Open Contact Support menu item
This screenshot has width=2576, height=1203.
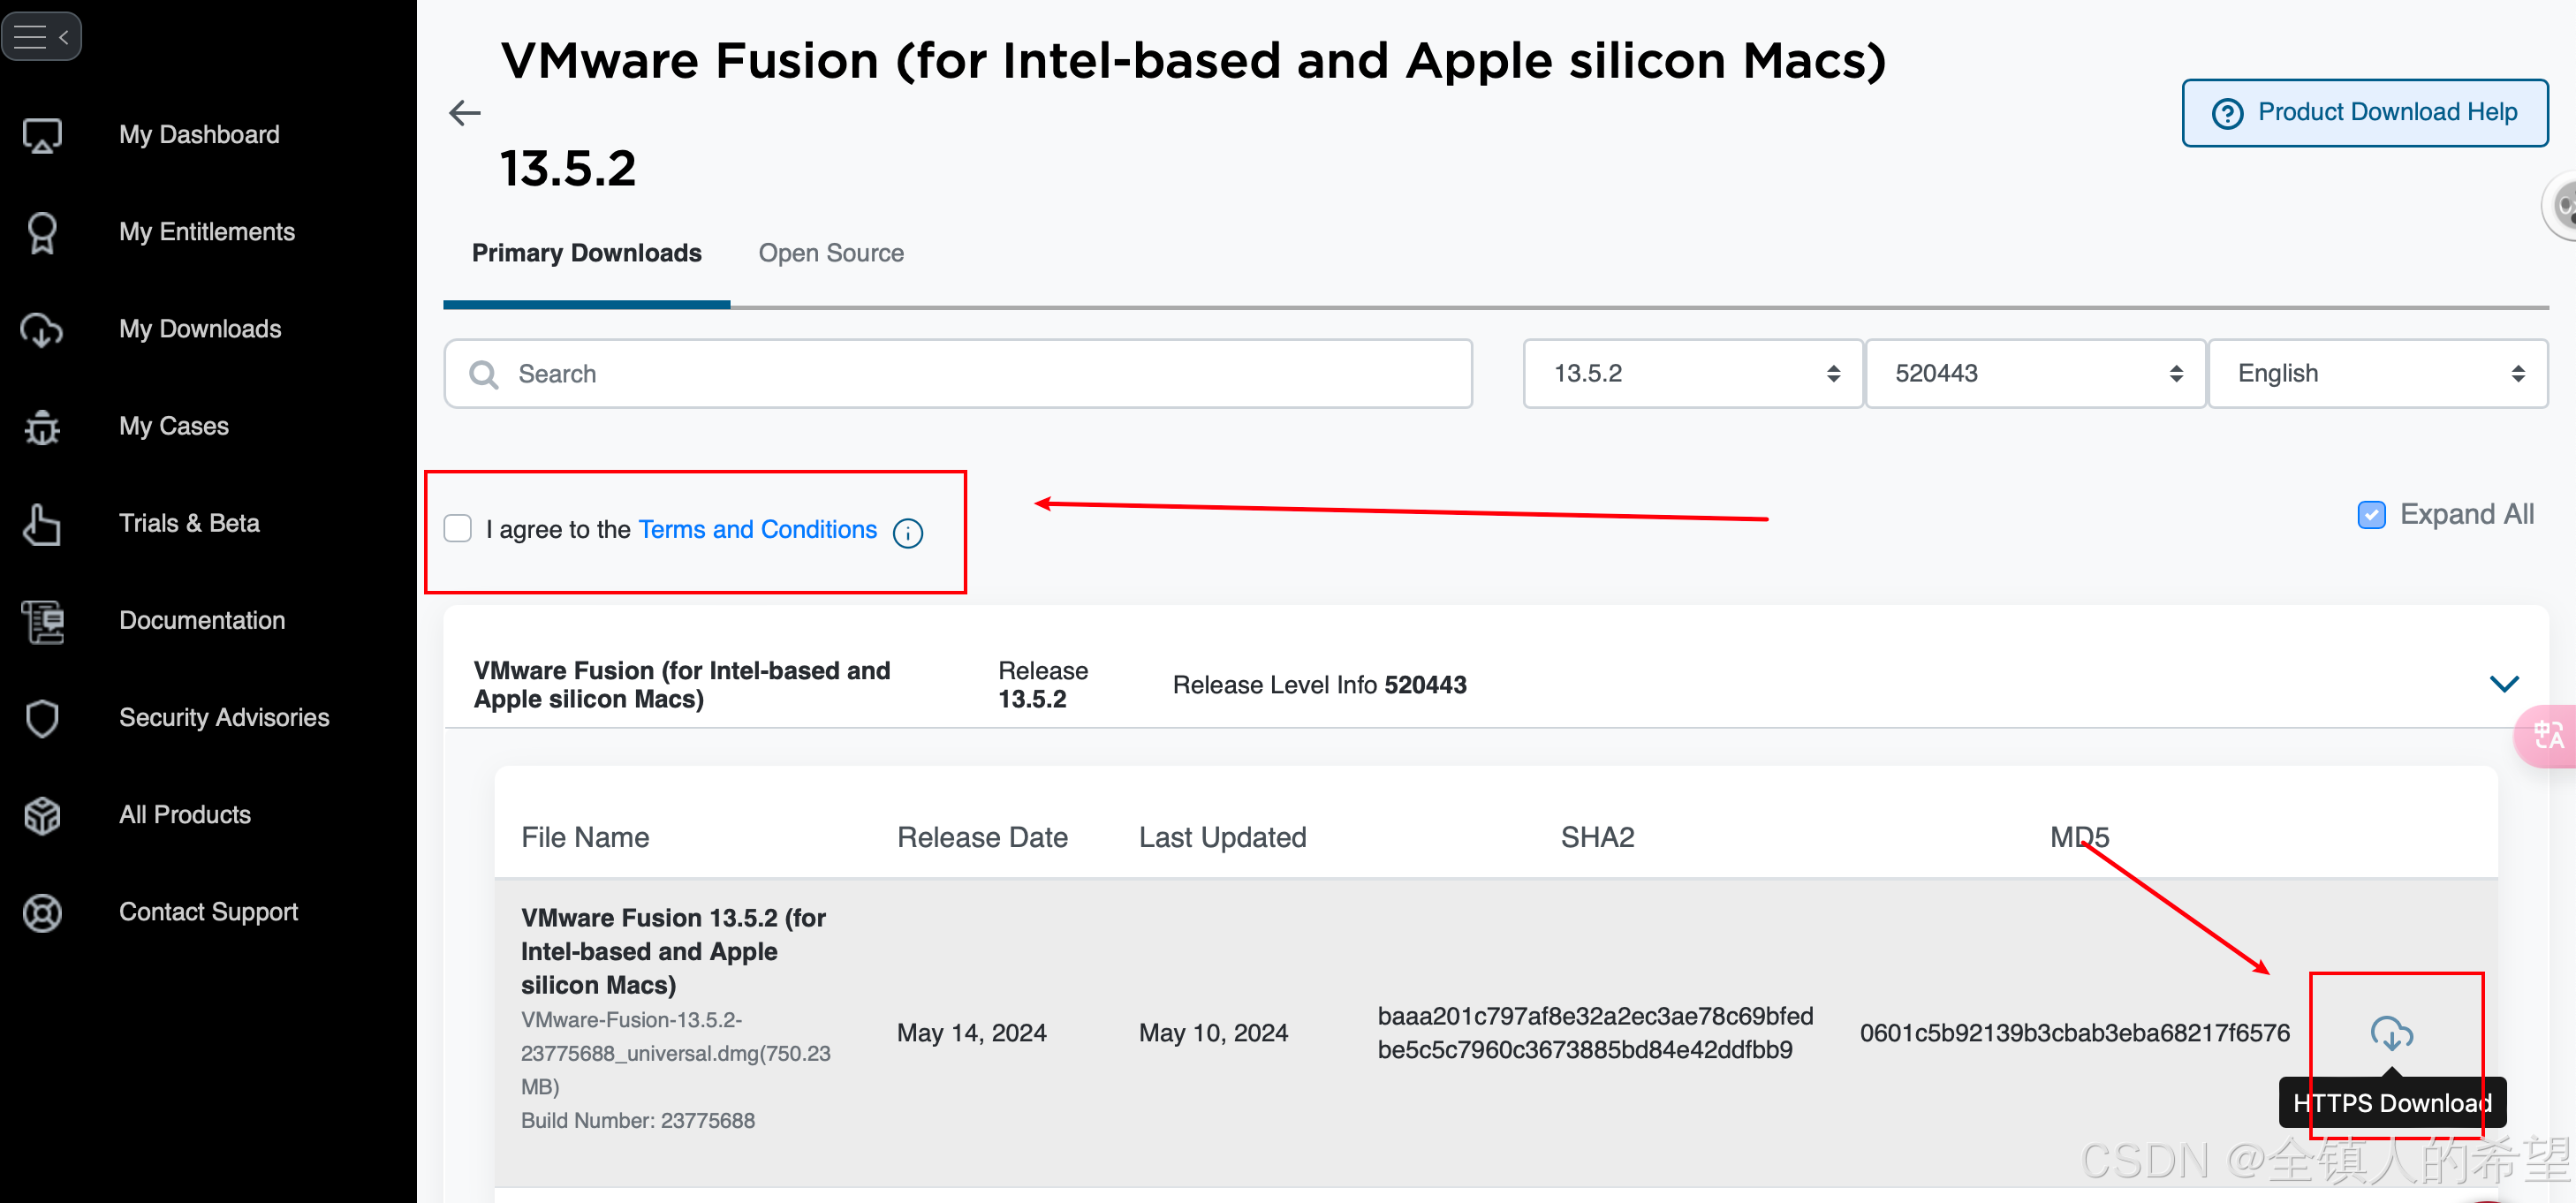coord(208,911)
